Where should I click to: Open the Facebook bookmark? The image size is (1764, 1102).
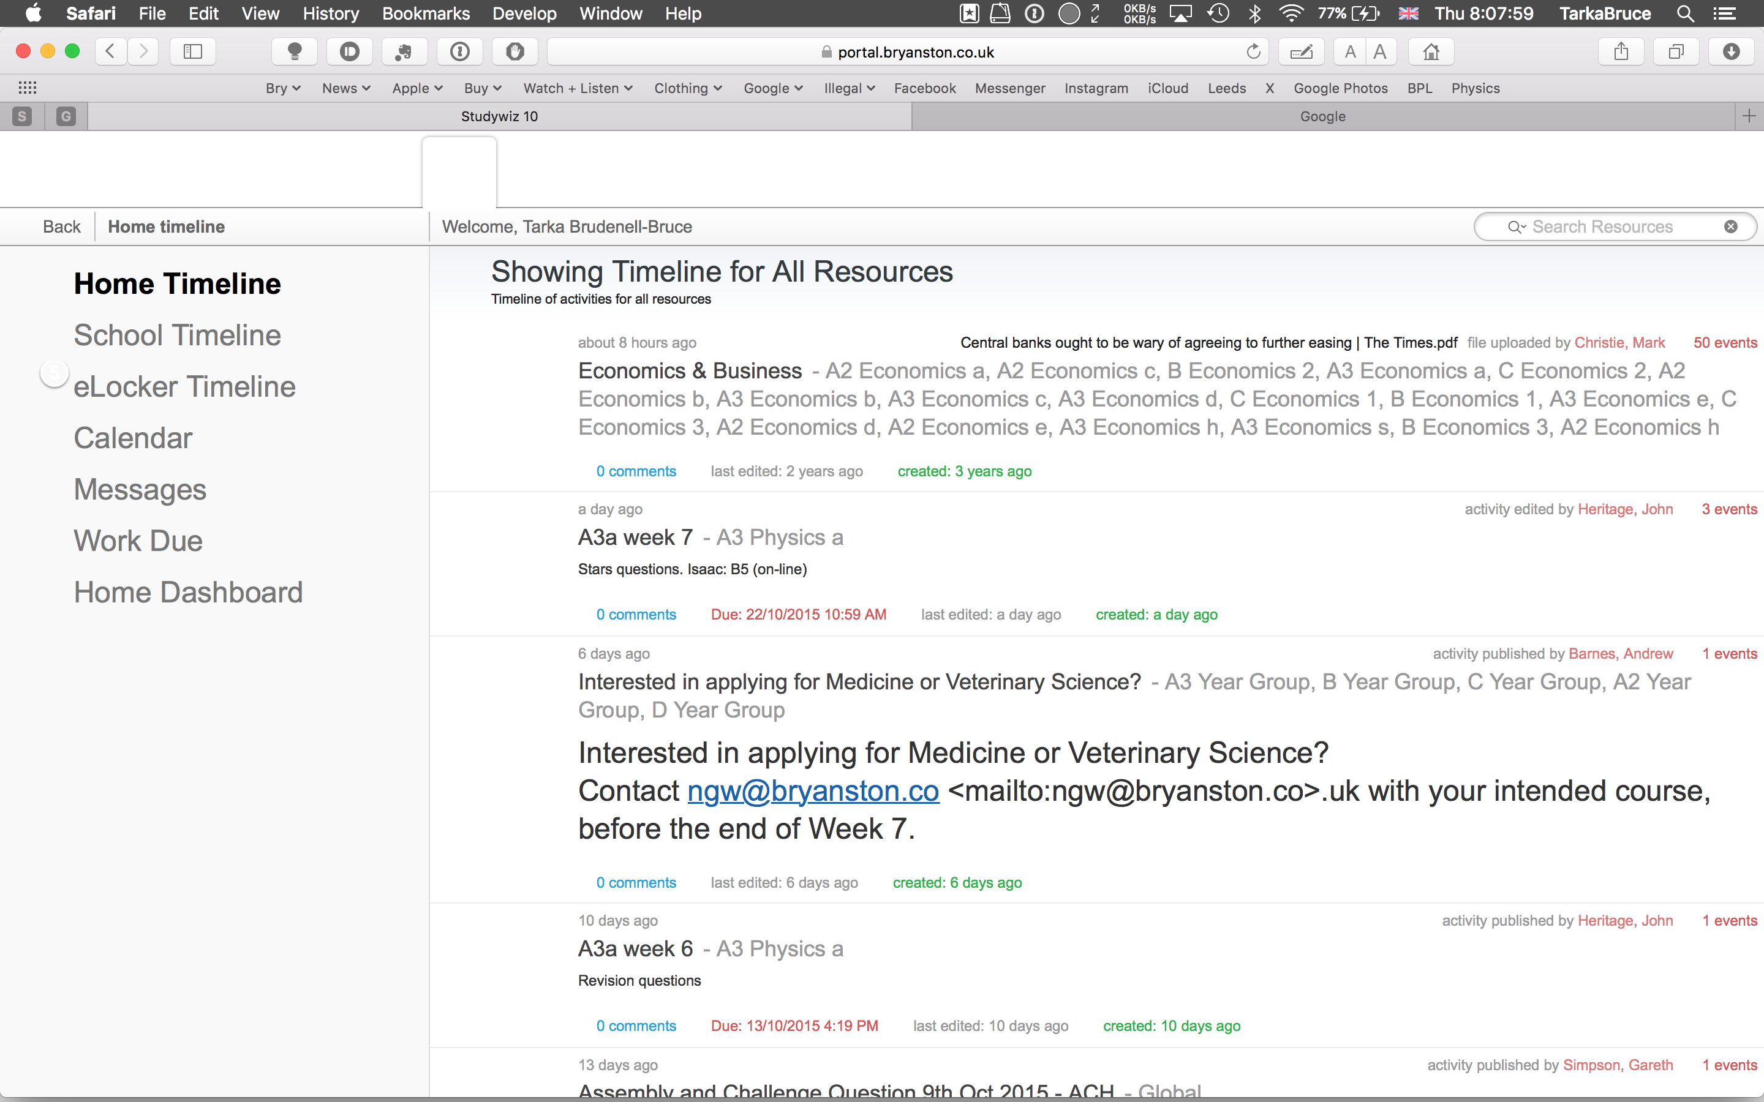(x=924, y=88)
